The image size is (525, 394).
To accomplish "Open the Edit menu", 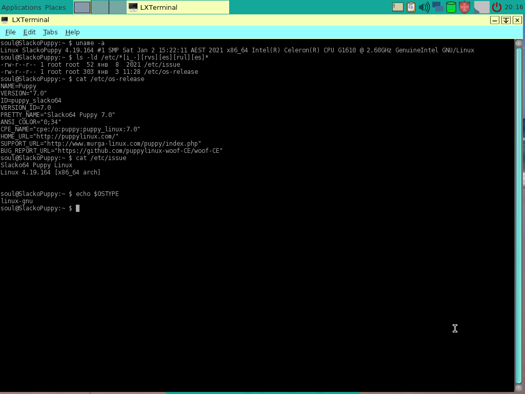I will (x=29, y=32).
